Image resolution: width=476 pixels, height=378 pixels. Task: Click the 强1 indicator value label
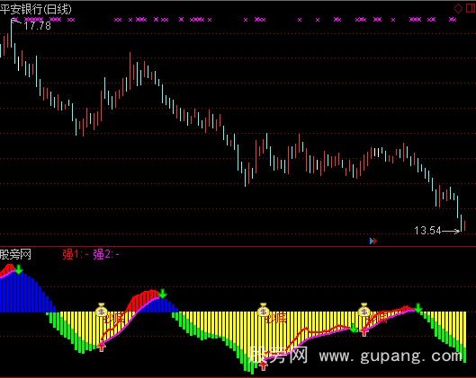(76, 254)
